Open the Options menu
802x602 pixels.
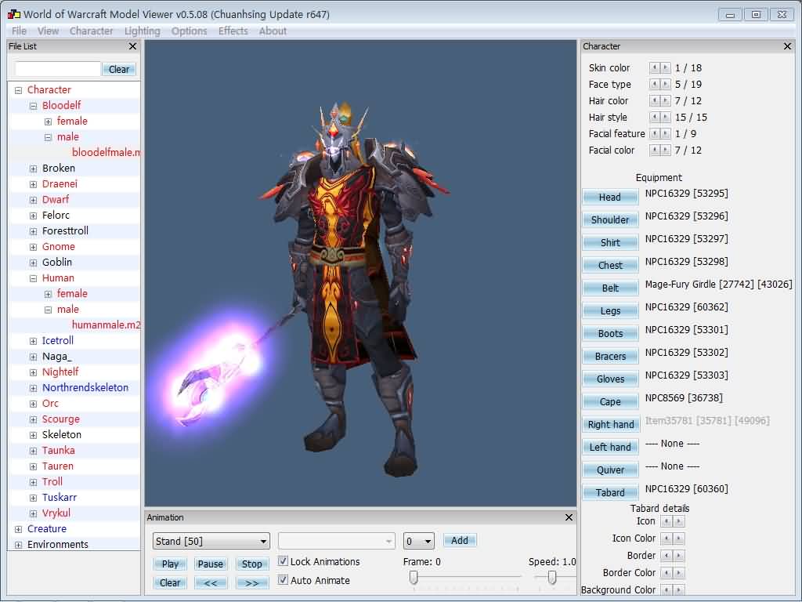pyautogui.click(x=190, y=31)
